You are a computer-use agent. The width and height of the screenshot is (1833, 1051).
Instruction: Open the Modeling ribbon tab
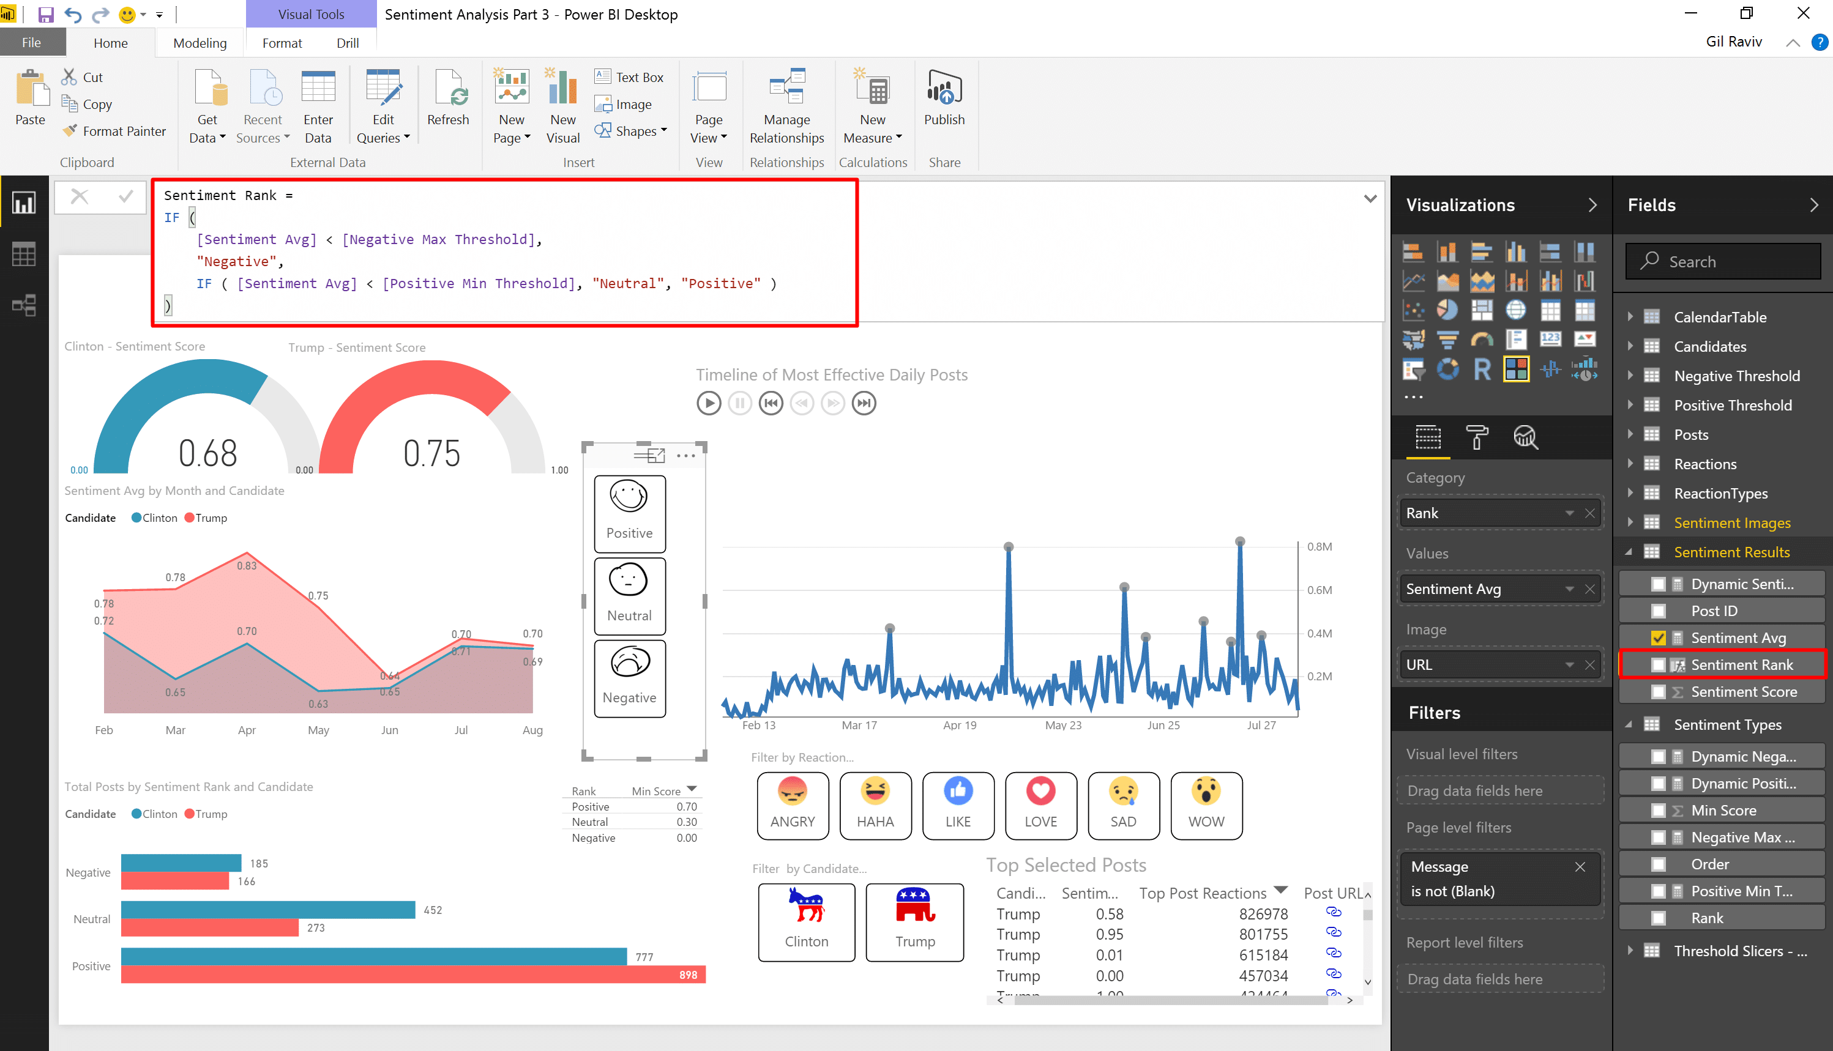pos(200,43)
